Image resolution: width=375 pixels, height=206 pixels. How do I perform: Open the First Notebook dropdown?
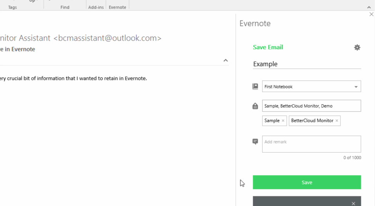pyautogui.click(x=356, y=87)
